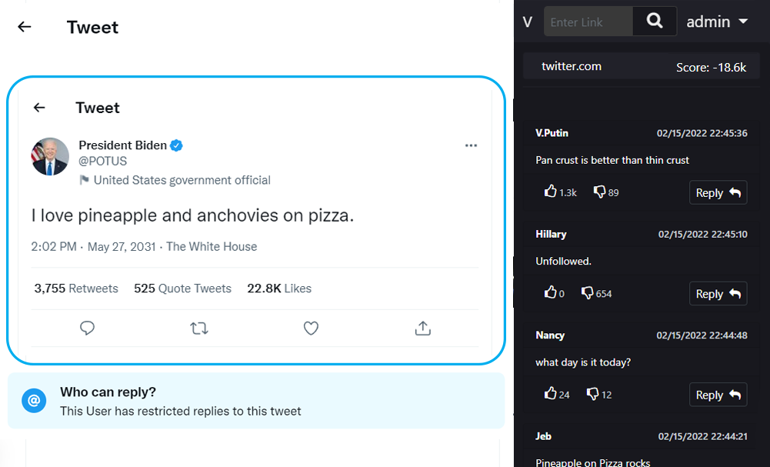The width and height of the screenshot is (770, 467).
Task: Open the 525 Quote Tweets link
Action: 182,289
